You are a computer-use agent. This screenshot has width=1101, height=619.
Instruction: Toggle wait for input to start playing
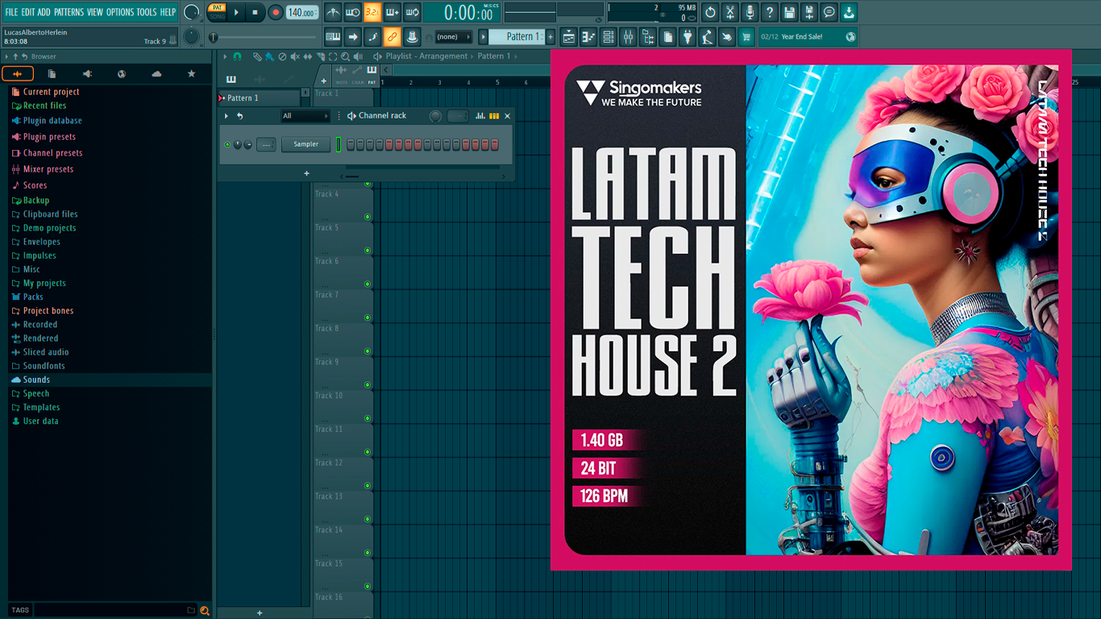(x=353, y=12)
